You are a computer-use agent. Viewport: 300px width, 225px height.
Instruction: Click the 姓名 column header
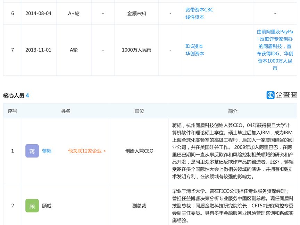66,111
